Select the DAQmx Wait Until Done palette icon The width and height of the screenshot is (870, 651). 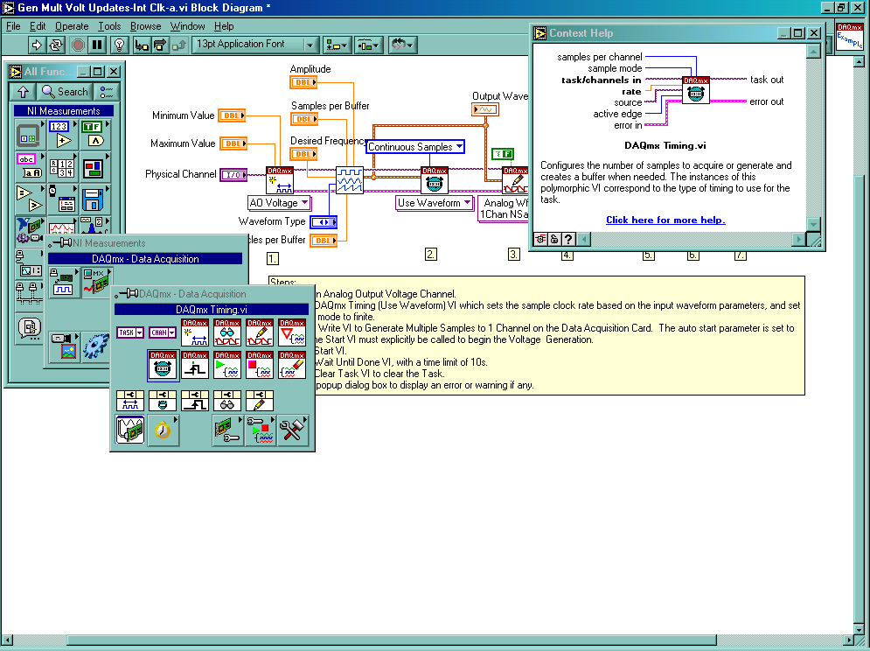click(x=292, y=332)
